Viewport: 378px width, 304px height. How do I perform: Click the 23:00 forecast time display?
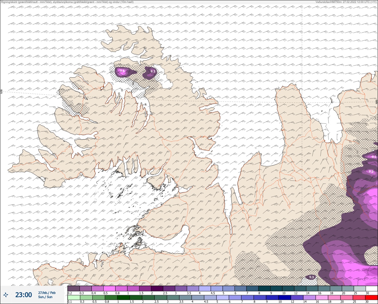(x=24, y=295)
